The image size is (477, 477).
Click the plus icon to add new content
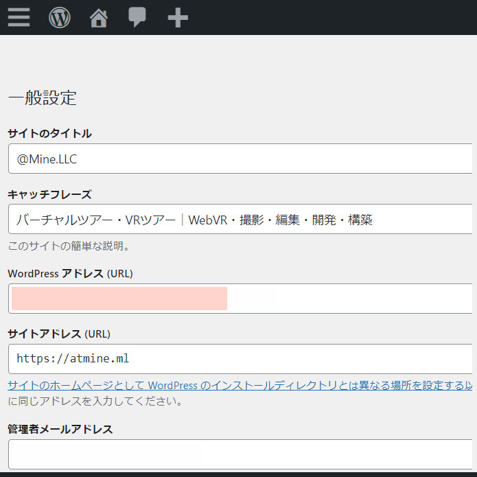[178, 17]
